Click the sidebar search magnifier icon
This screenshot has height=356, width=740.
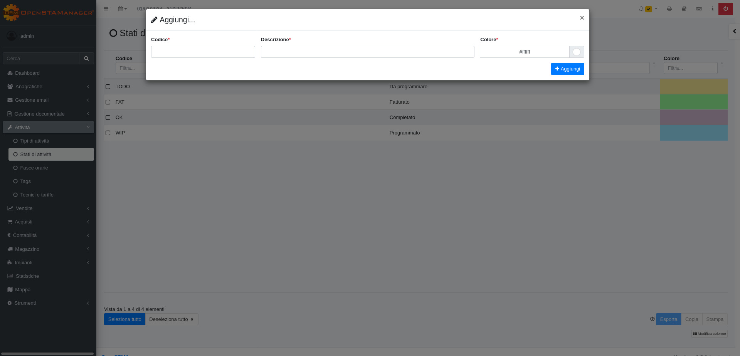(86, 59)
